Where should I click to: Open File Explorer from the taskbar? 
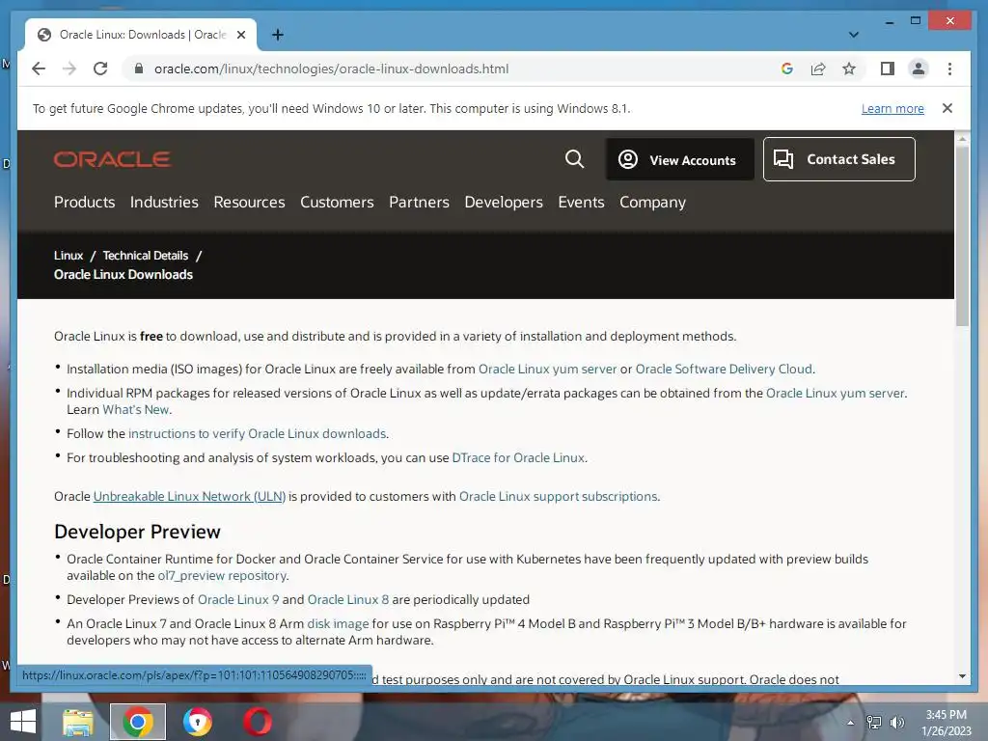pos(77,722)
